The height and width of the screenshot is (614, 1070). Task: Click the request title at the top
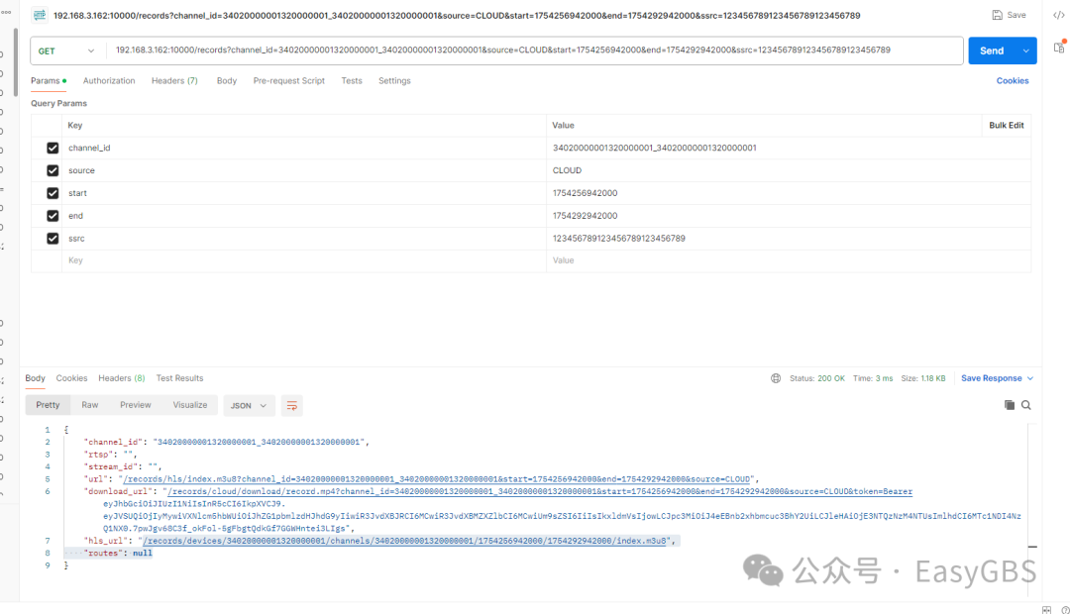457,15
